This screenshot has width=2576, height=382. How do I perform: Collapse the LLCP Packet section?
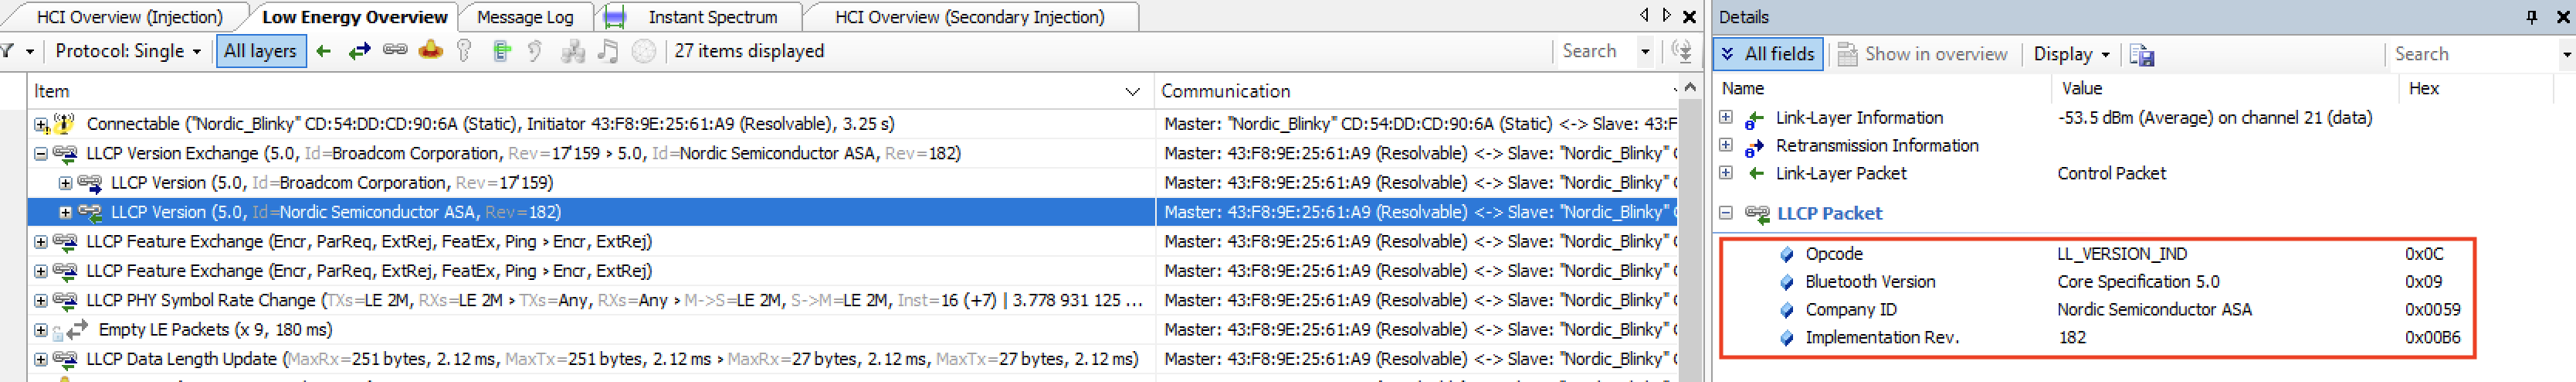(1726, 213)
